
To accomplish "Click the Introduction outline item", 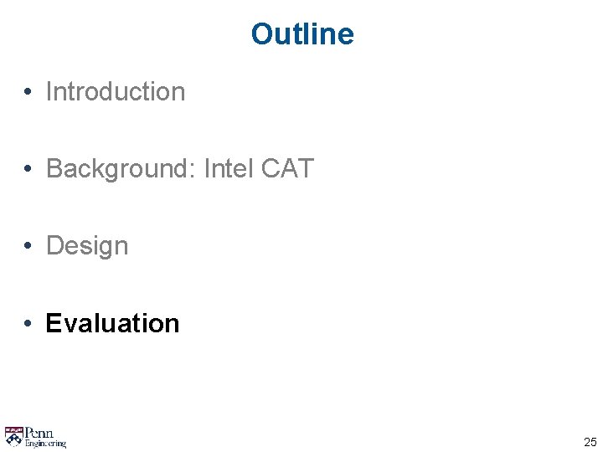I will click(116, 91).
